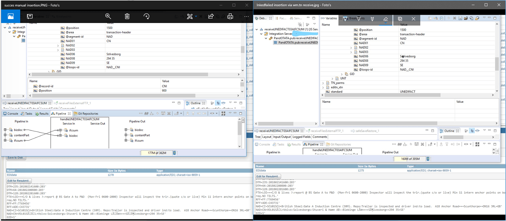This screenshot has height=221, width=506.
Task: Save the inked copy with the floppy icon
Action: point(400,19)
